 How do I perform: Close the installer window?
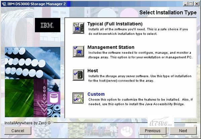[x=197, y=4]
